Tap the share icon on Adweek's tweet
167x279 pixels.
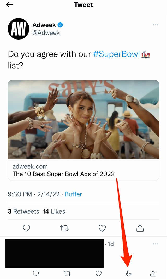(x=140, y=228)
